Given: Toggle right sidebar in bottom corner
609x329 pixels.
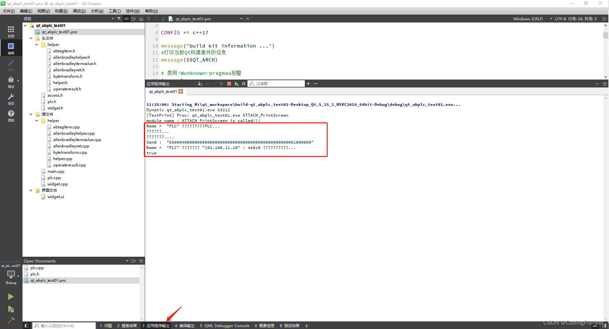Looking at the screenshot, I should pos(605,326).
